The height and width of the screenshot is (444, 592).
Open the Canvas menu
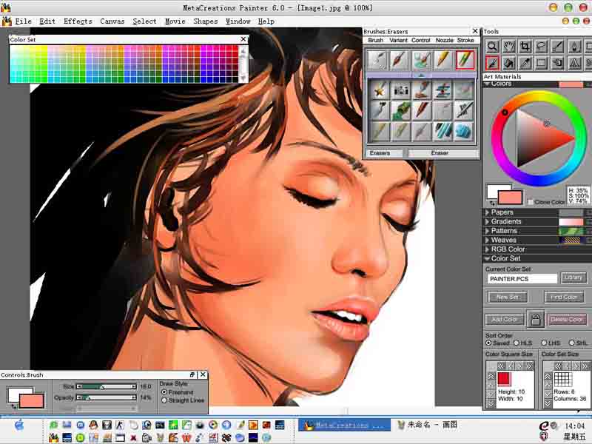112,21
